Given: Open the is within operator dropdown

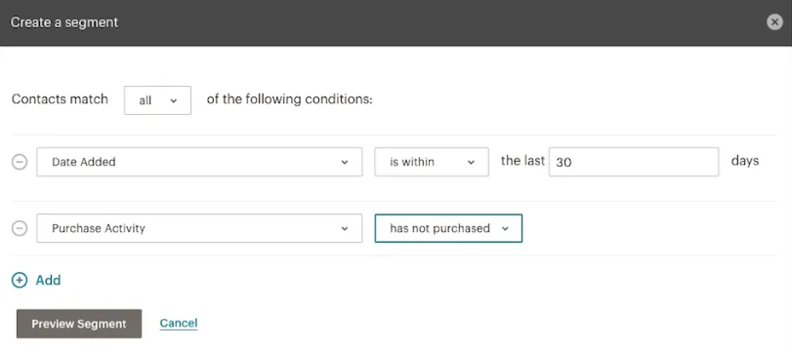Looking at the screenshot, I should click(432, 162).
